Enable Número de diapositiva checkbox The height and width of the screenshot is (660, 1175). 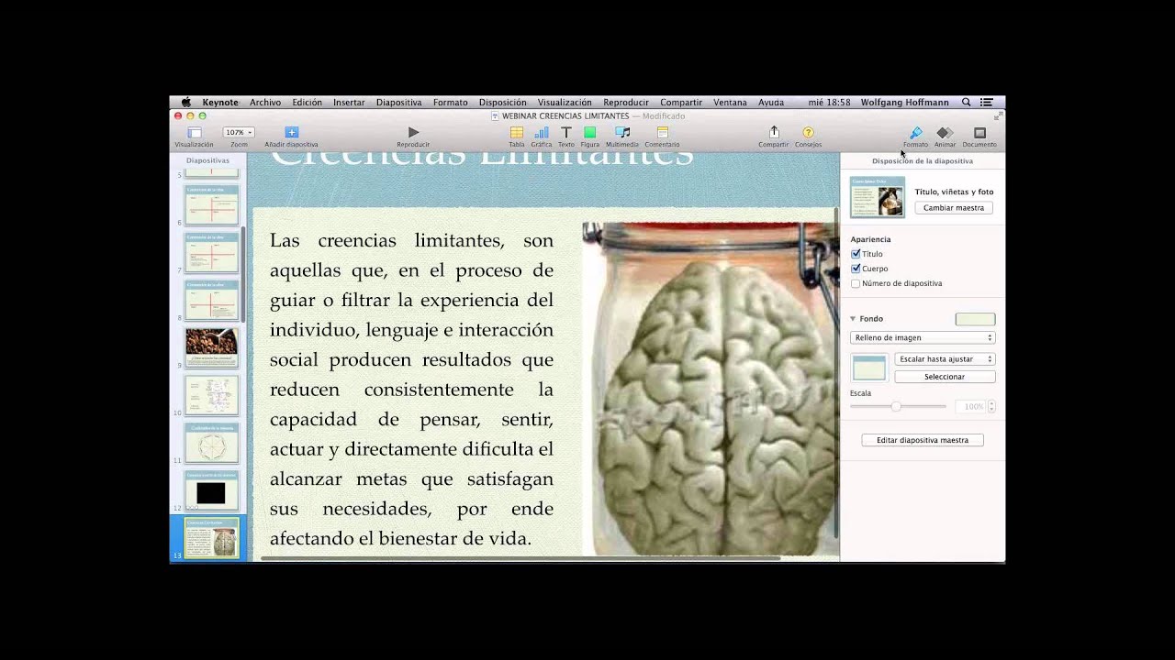856,283
